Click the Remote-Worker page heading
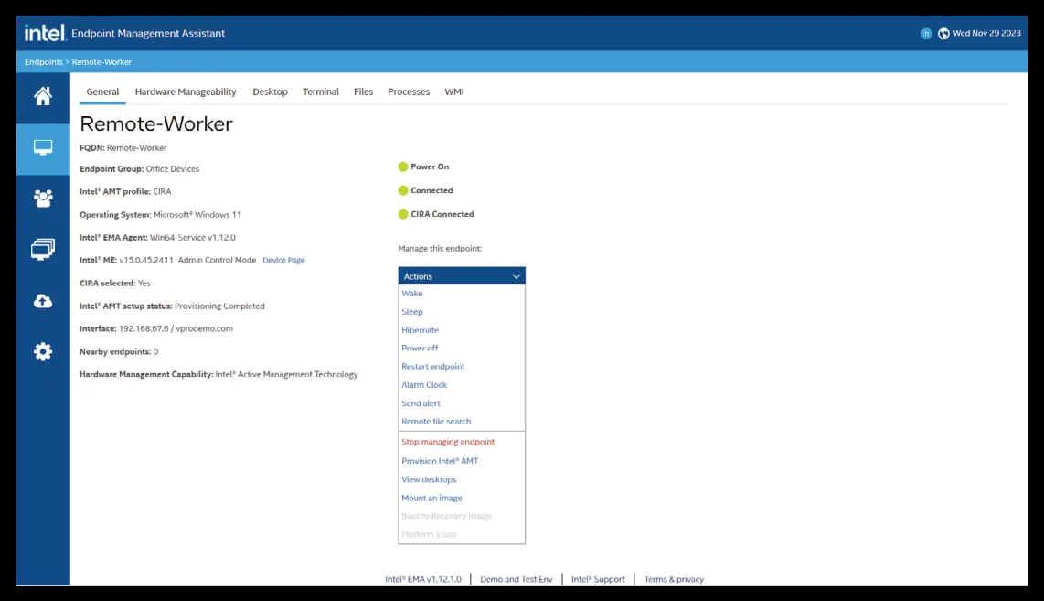Screen dimensions: 1044x601 coord(156,123)
